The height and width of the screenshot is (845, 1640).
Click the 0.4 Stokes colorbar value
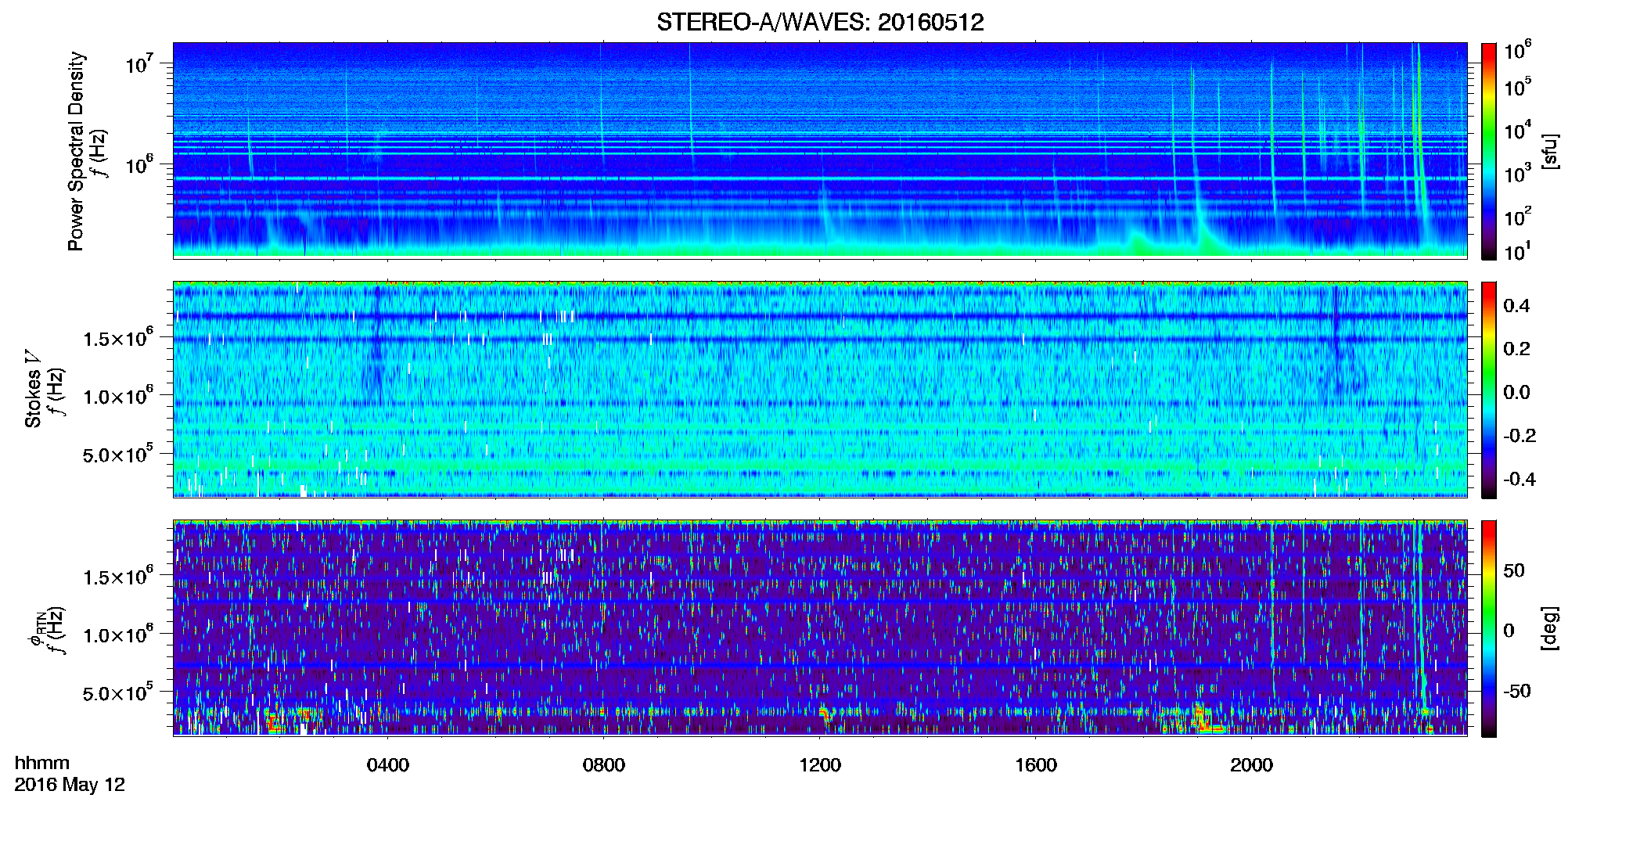pos(1516,306)
